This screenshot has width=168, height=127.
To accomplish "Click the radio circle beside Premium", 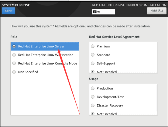I will coord(93,46).
